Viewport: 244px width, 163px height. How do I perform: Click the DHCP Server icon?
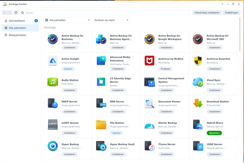pos(53,103)
